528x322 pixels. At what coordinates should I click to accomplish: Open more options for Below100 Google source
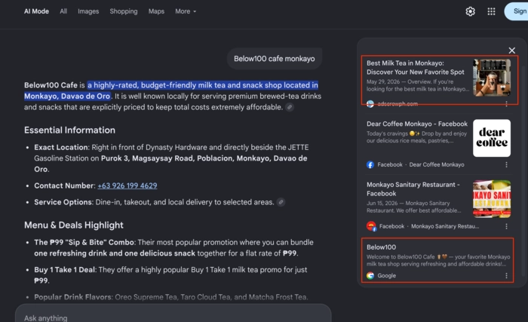506,276
